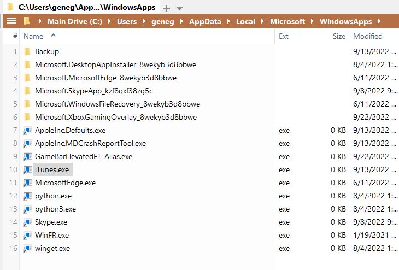Select the Backup folder name

47,52
